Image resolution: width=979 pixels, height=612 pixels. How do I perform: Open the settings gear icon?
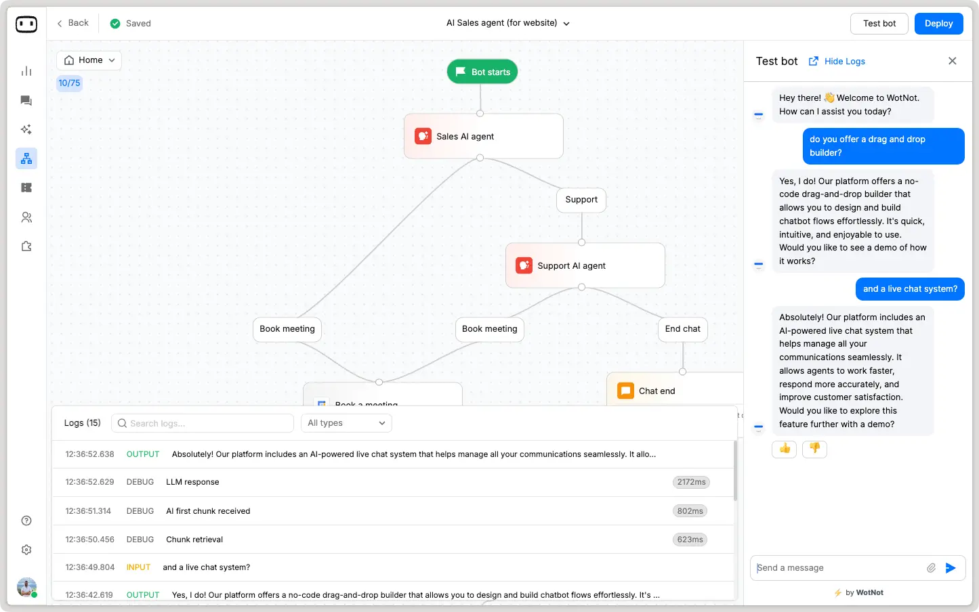[26, 549]
